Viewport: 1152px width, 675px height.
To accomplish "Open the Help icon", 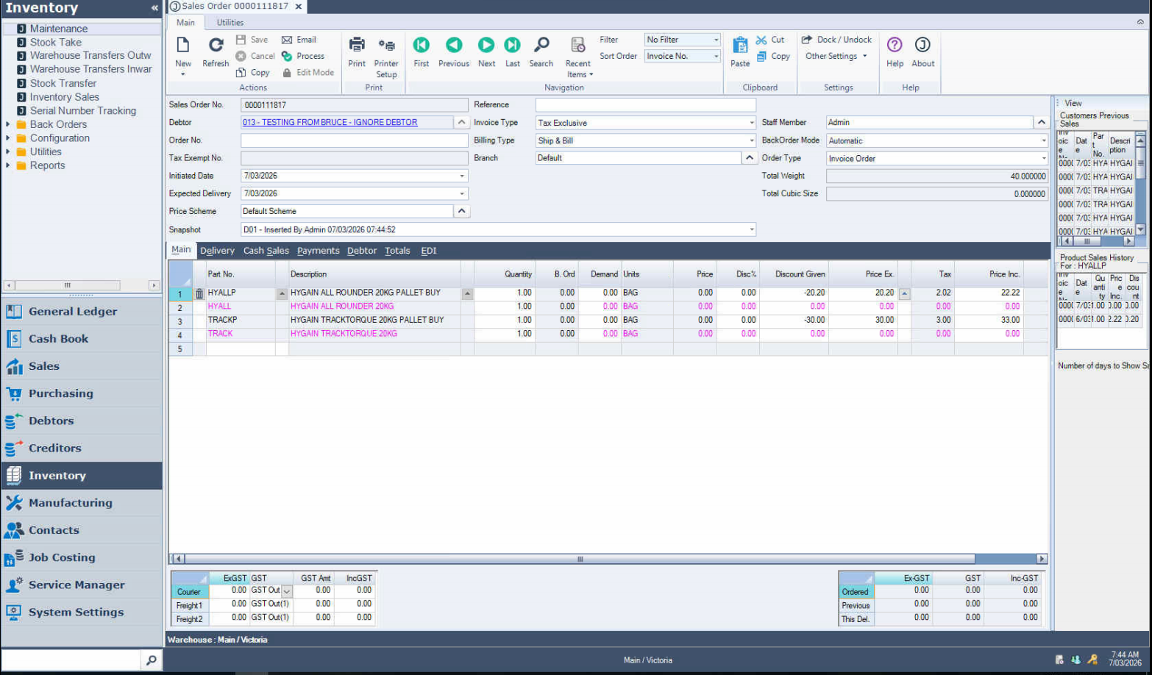I will [x=895, y=46].
